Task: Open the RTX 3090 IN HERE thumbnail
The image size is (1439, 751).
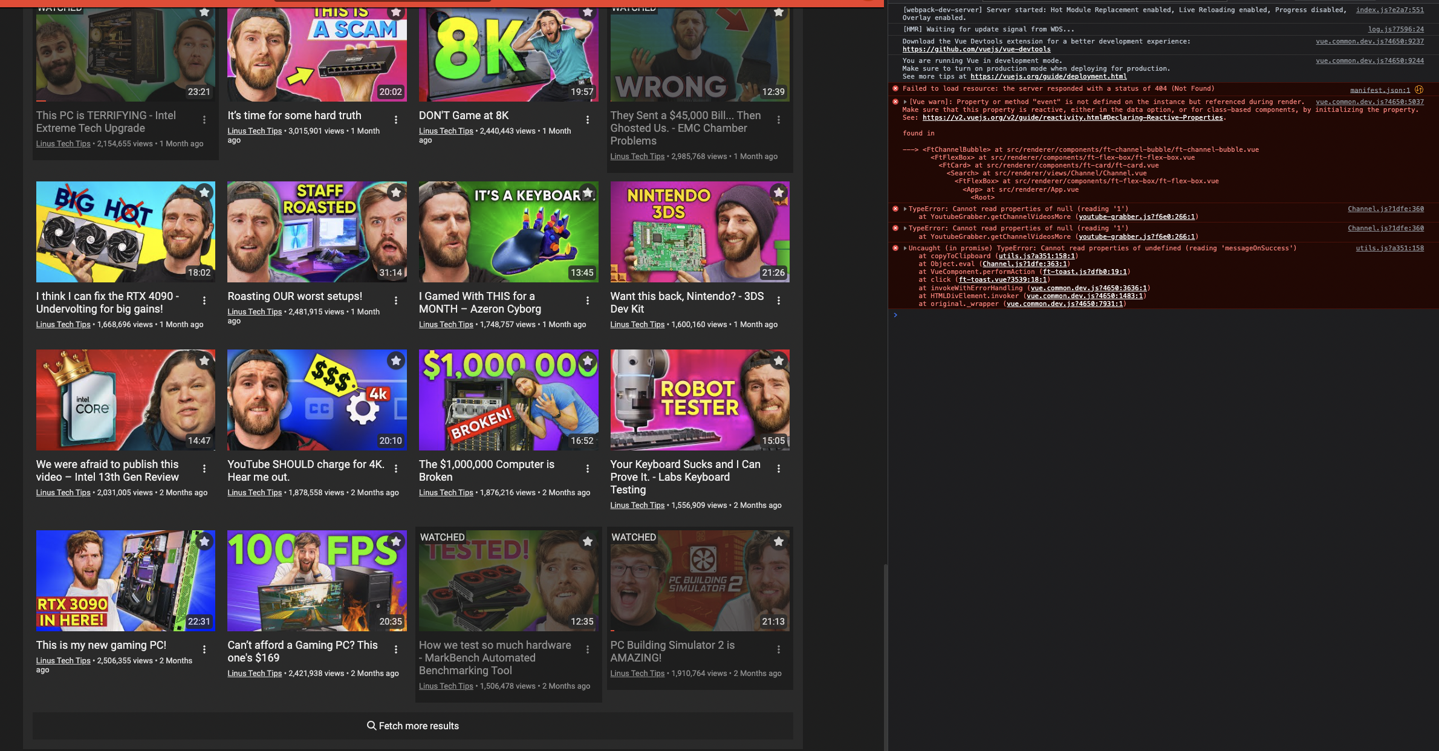Action: (125, 581)
